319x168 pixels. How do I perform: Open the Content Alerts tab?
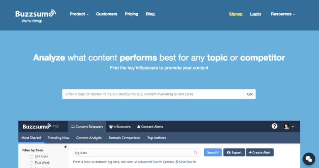(x=150, y=127)
